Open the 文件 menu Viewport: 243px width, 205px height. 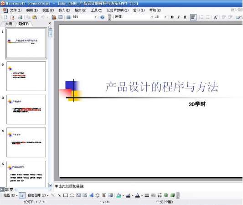[x=16, y=10]
